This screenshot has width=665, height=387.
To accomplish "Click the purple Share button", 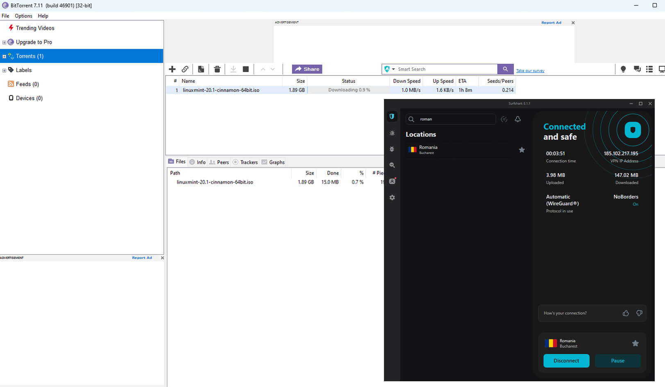I will [307, 69].
